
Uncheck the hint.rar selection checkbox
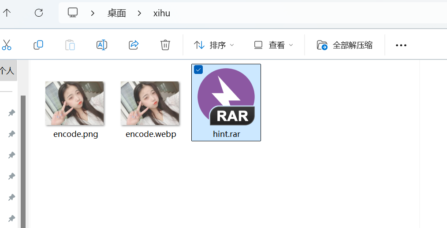click(198, 70)
